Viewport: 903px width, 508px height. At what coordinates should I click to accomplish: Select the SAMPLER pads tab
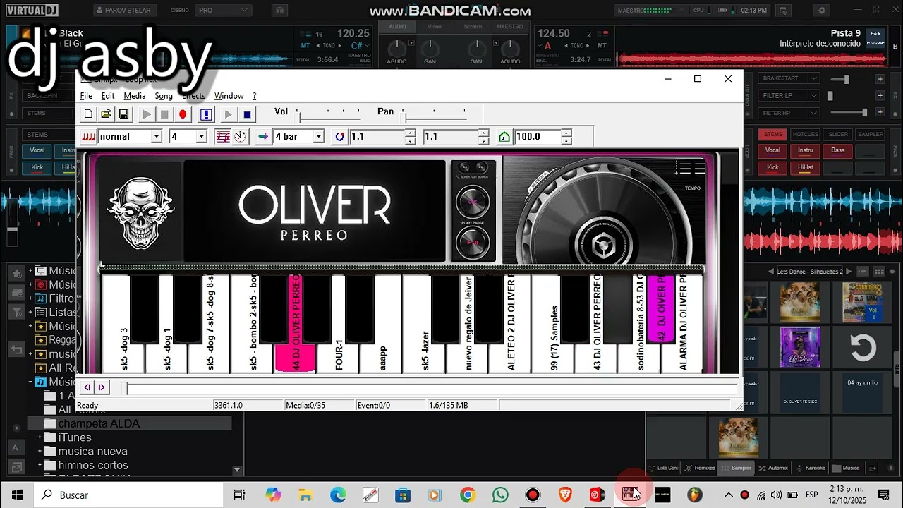tap(871, 134)
